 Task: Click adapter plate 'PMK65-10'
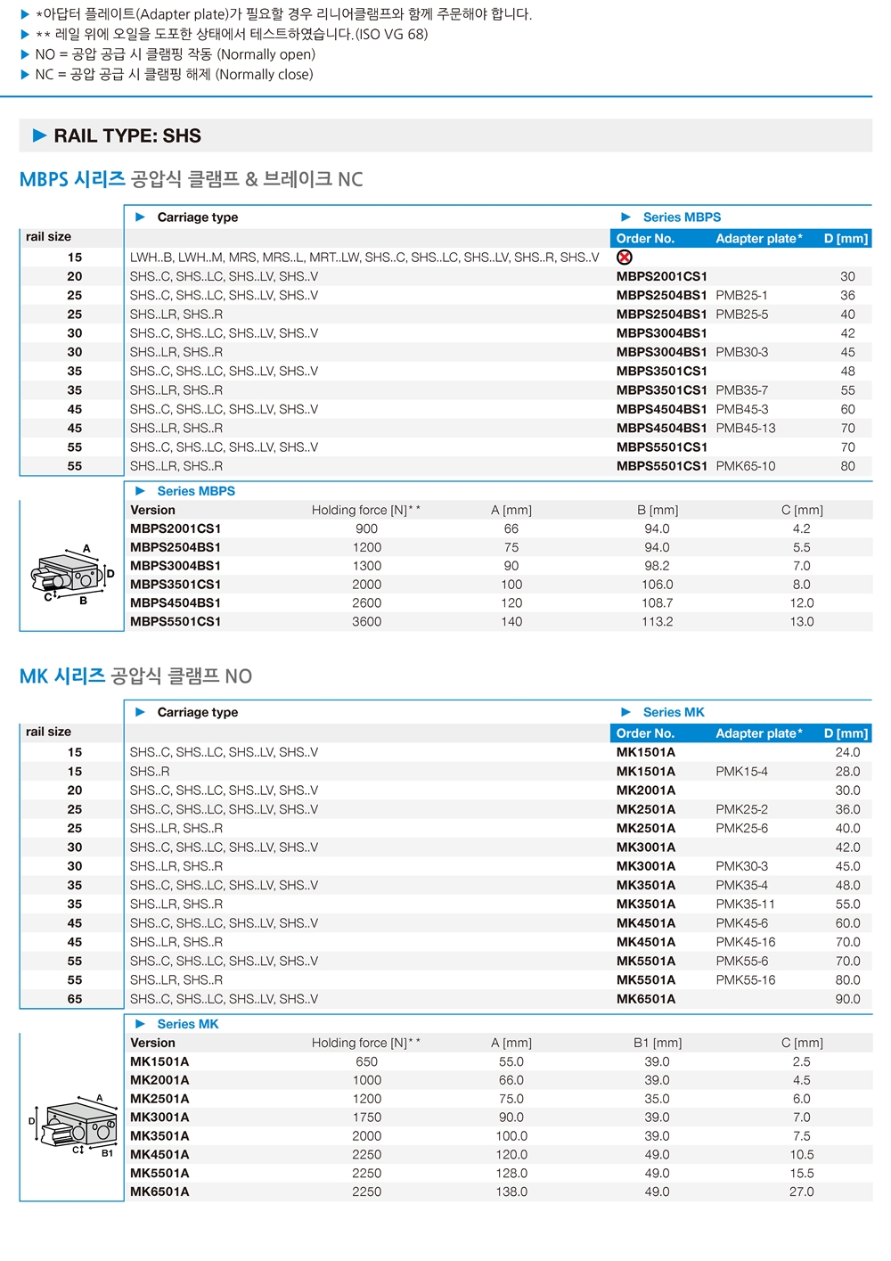tap(746, 466)
